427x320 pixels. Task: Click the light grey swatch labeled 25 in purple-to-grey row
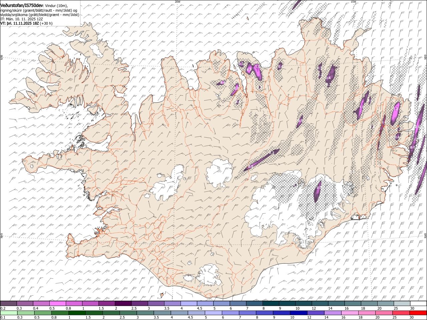401,304
